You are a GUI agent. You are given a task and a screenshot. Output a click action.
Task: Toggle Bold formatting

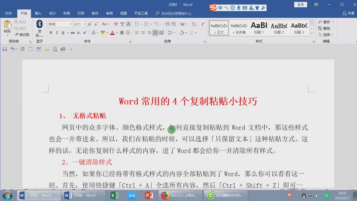click(x=51, y=33)
